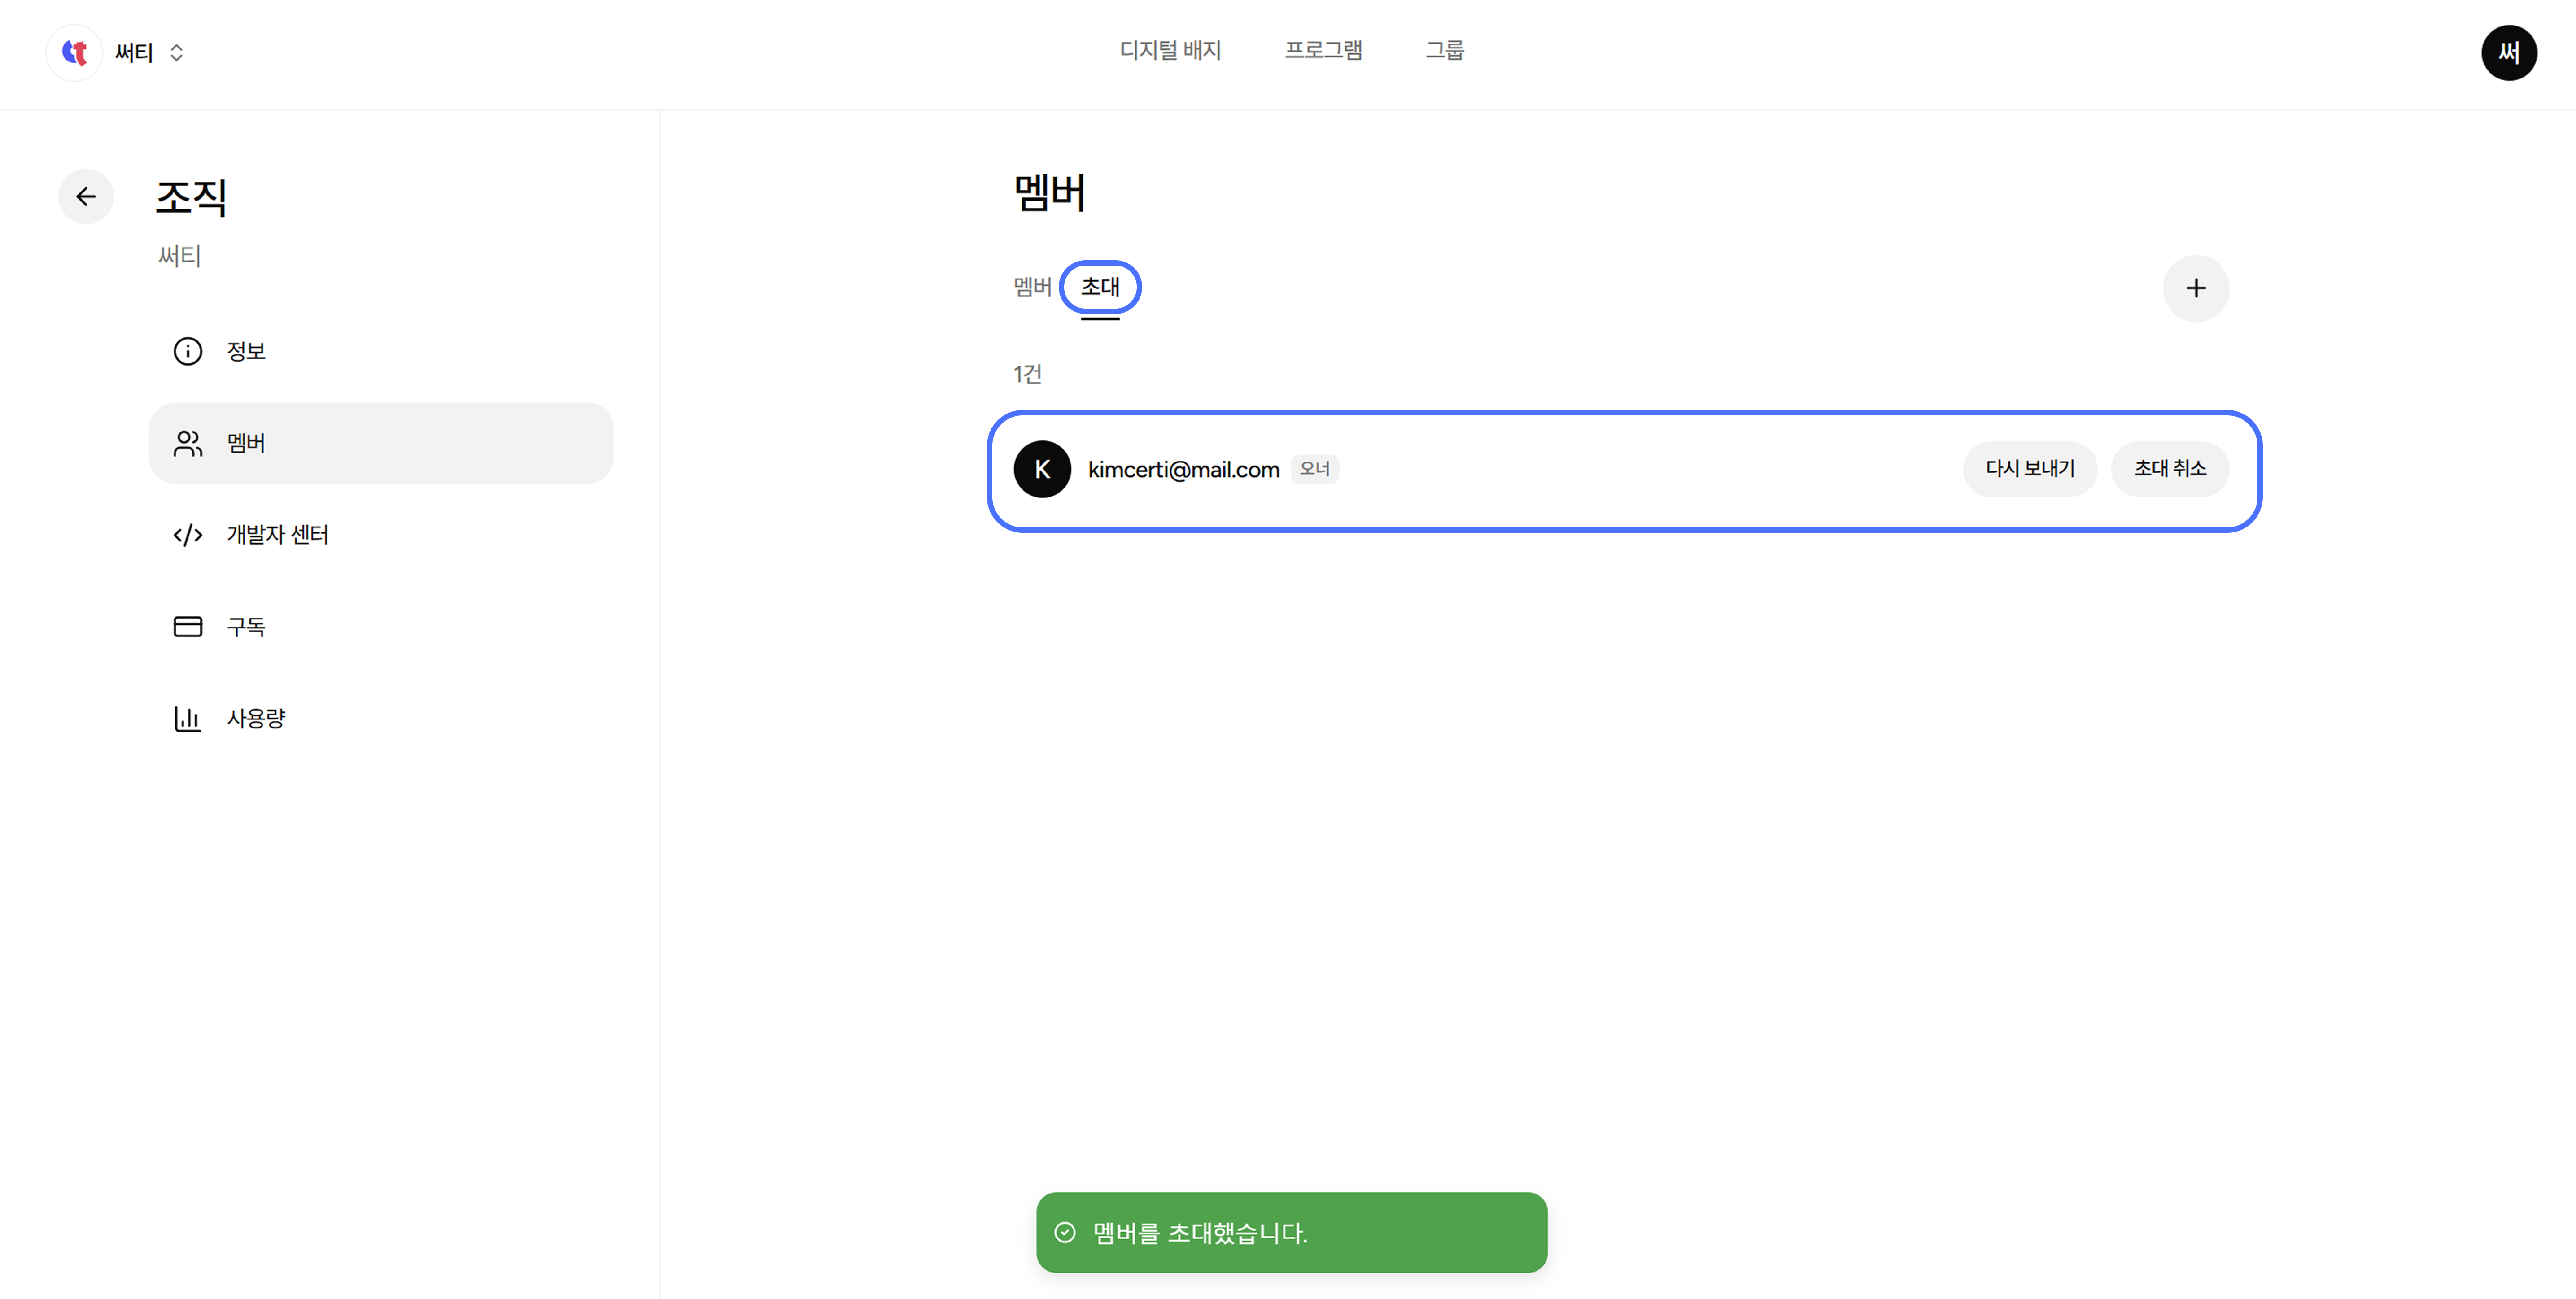Viewport: 2576px width, 1299px height.
Task: Click the 사용량 bar chart icon
Action: [188, 718]
